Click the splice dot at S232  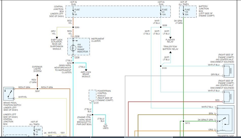(73, 63)
